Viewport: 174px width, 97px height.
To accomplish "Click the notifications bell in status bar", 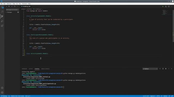I will [172, 96].
